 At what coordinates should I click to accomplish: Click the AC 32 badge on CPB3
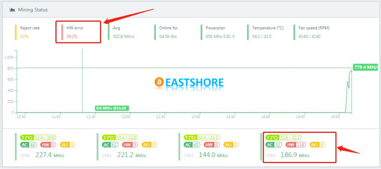pyautogui.click(x=273, y=145)
